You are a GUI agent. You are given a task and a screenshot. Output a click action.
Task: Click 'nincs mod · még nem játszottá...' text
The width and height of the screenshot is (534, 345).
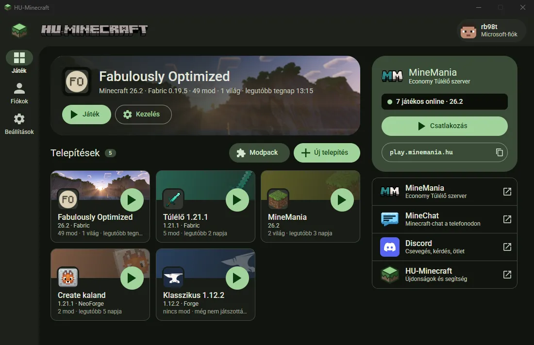pyautogui.click(x=205, y=312)
